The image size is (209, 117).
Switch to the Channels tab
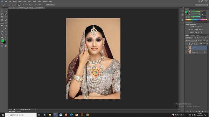(x=192, y=35)
